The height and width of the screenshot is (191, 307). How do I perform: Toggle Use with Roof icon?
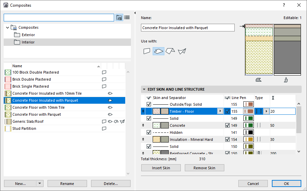pyautogui.click(x=170, y=51)
